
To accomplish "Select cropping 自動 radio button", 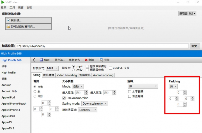I will [35, 87].
